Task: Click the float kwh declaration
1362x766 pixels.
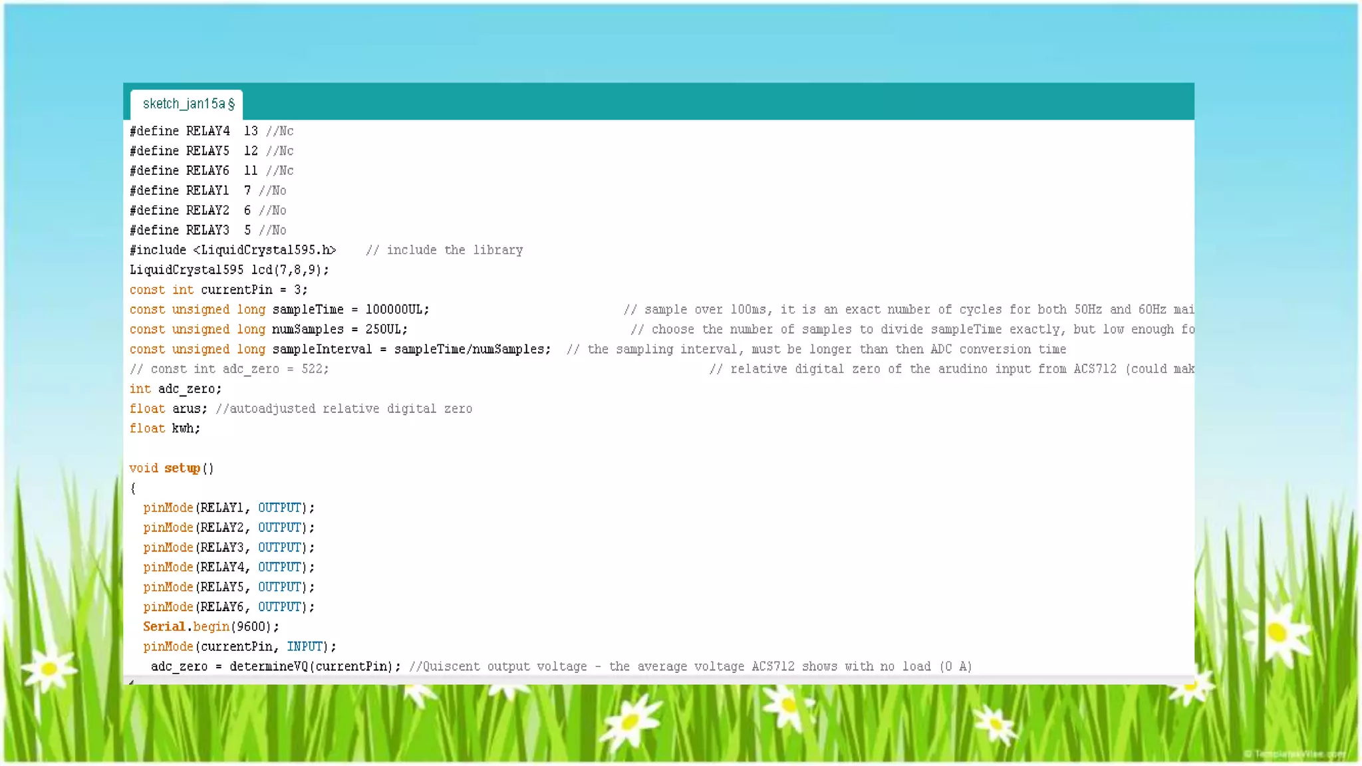Action: click(165, 429)
